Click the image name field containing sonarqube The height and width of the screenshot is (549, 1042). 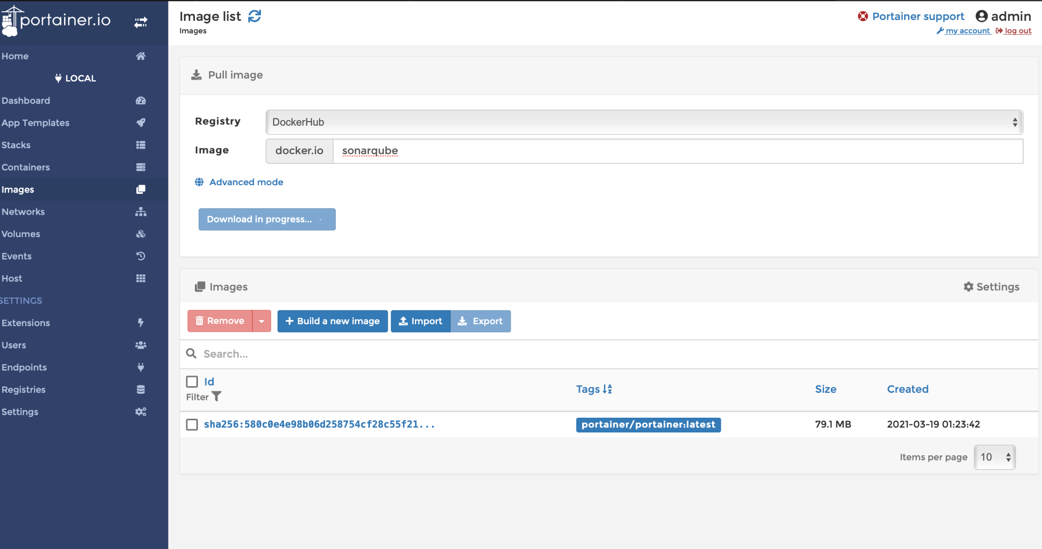pos(678,151)
